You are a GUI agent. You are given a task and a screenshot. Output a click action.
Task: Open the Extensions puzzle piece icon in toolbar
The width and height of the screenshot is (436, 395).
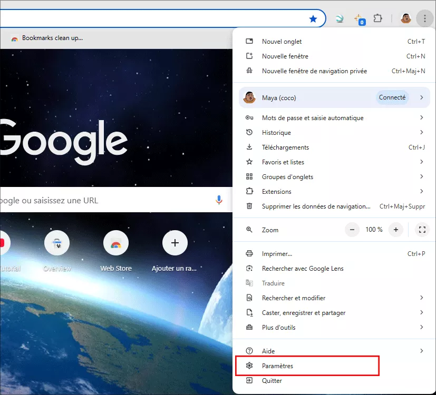tap(377, 19)
